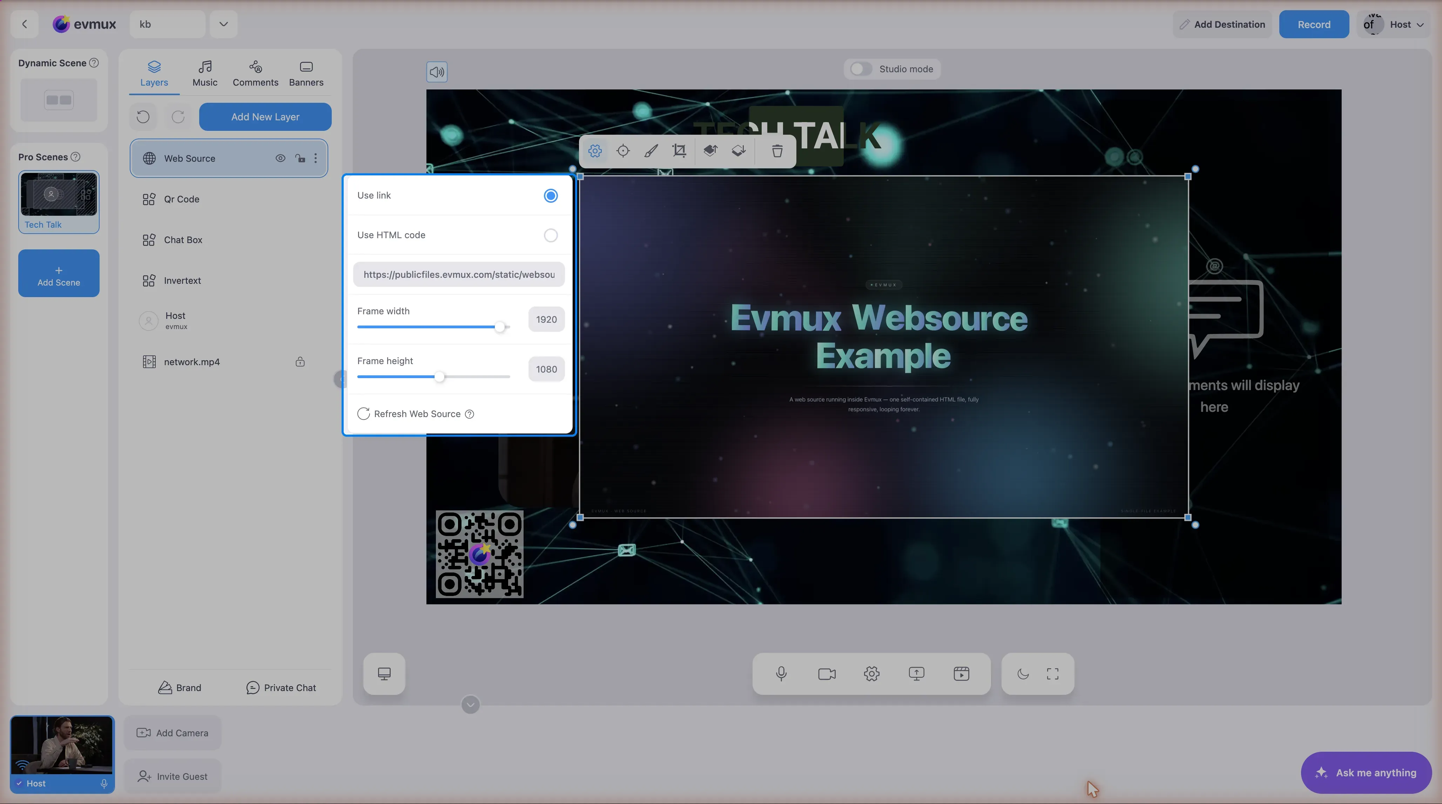Send layer backward icon
The width and height of the screenshot is (1442, 804).
[x=738, y=150]
